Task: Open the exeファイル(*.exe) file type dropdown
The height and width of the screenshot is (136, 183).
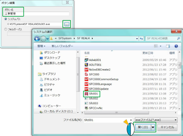Action: (156, 120)
